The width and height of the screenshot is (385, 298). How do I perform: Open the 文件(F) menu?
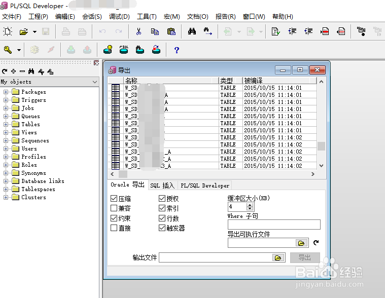(12, 17)
